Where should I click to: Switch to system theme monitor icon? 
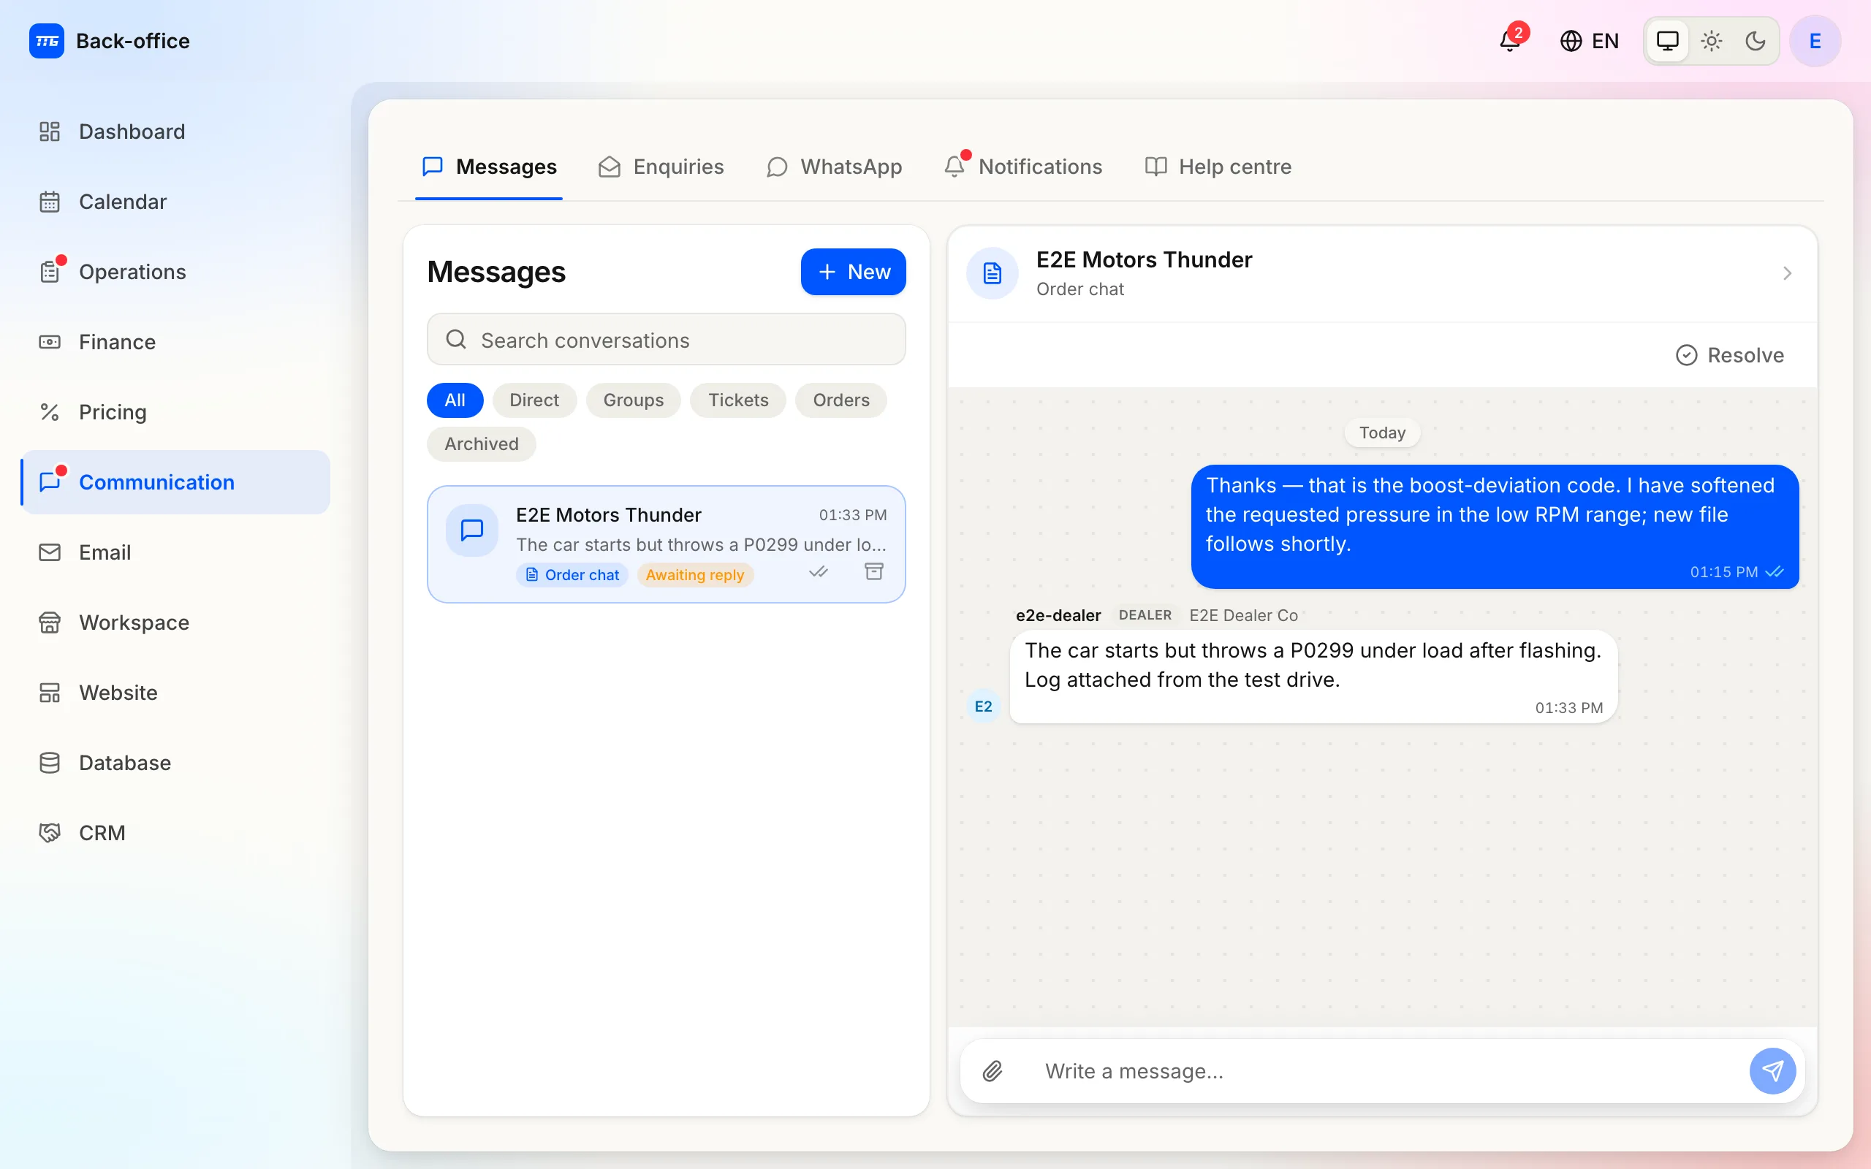pyautogui.click(x=1668, y=41)
